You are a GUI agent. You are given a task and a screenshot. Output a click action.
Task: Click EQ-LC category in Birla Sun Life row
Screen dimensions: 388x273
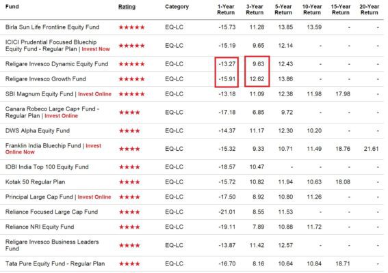174,27
